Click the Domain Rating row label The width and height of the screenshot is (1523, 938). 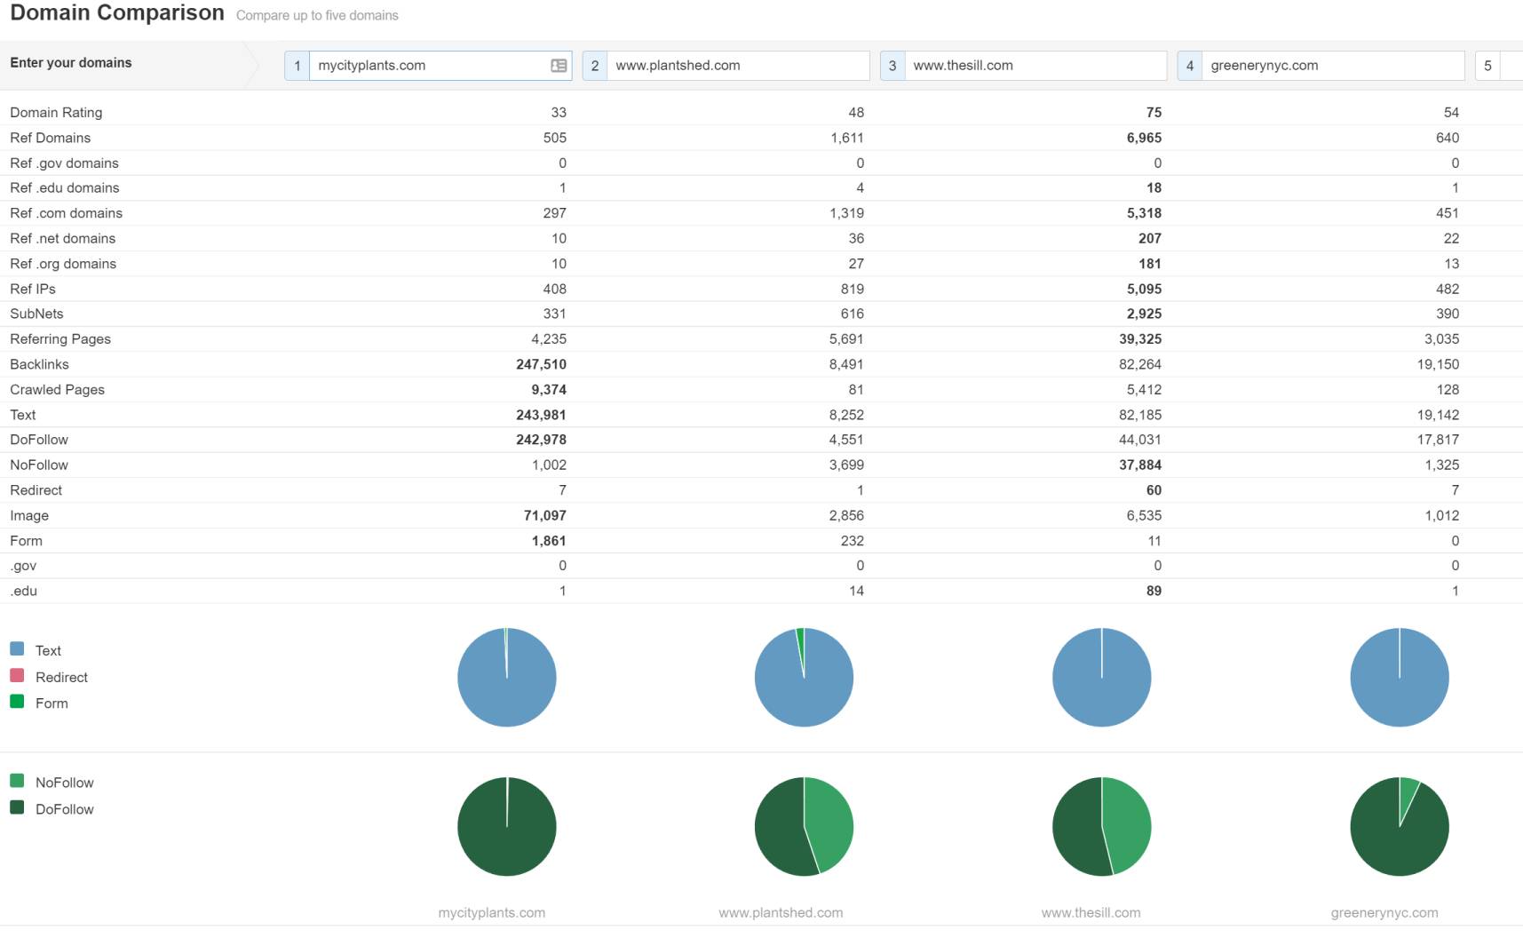pyautogui.click(x=56, y=113)
